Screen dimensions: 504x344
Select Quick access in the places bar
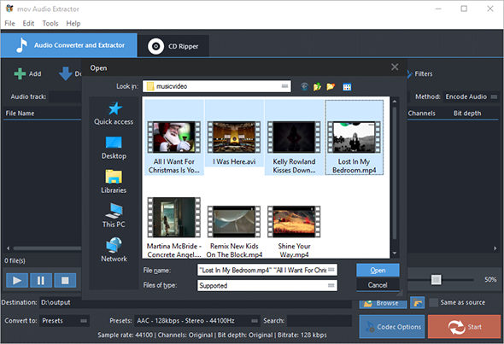[114, 114]
